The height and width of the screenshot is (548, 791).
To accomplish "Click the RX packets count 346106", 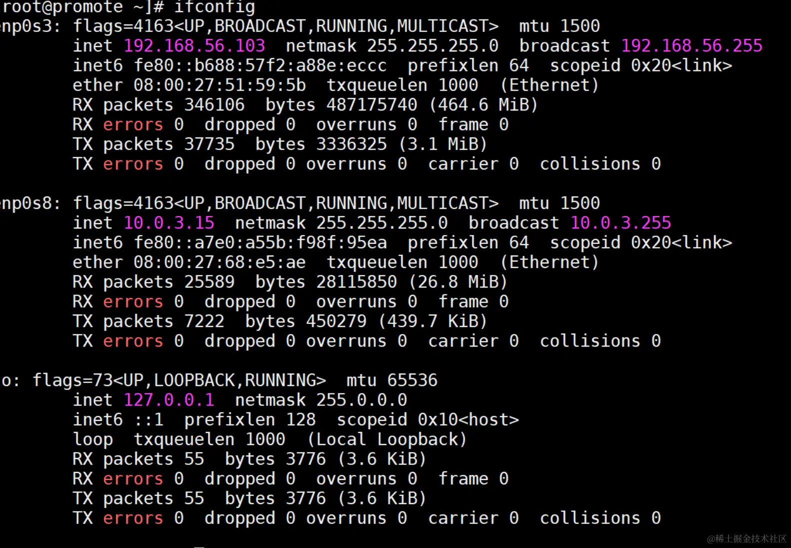I will (x=214, y=104).
